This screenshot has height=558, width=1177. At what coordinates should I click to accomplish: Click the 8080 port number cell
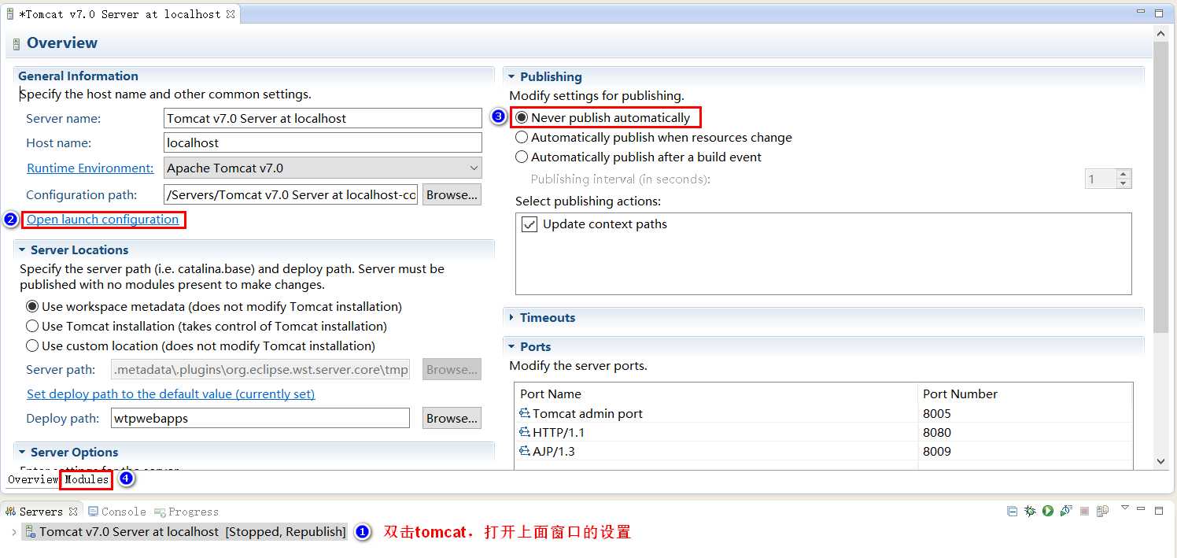[x=1025, y=432]
